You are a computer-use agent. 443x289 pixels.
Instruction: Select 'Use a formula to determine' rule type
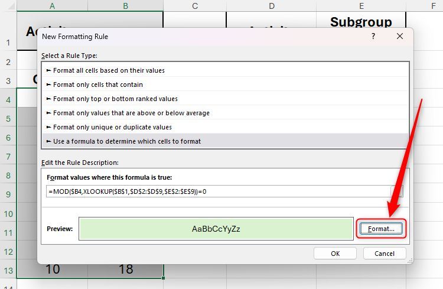click(127, 141)
